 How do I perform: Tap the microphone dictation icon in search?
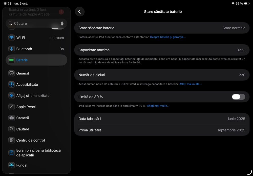(x=62, y=24)
